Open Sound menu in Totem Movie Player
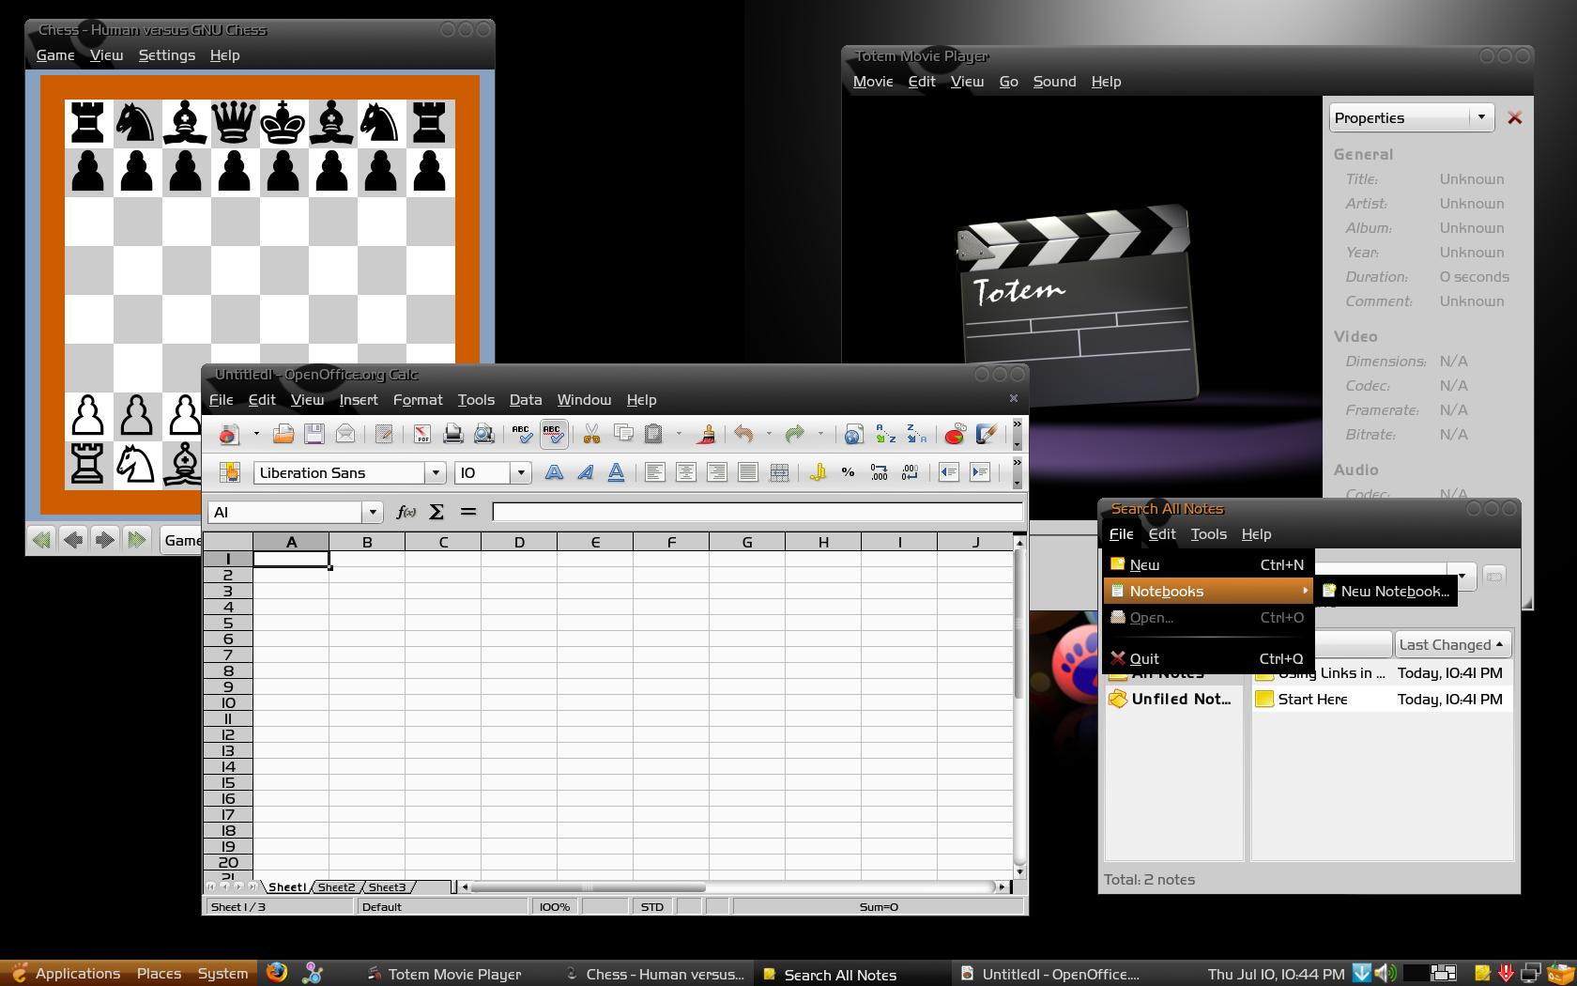Viewport: 1577px width, 986px height. 1054,82
